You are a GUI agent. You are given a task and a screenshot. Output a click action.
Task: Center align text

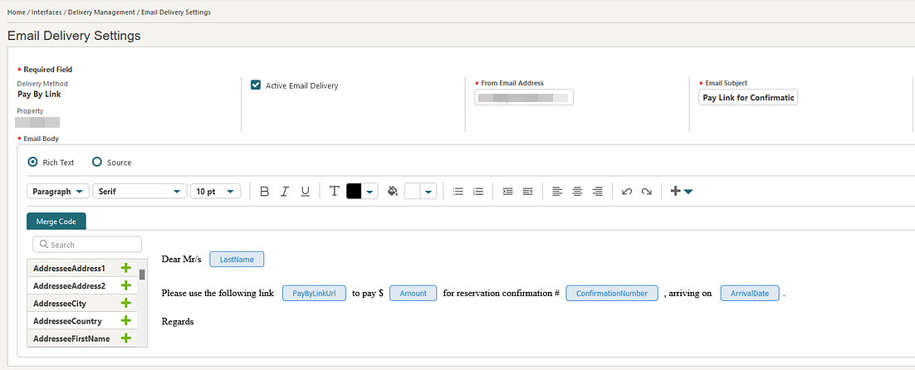tap(577, 191)
